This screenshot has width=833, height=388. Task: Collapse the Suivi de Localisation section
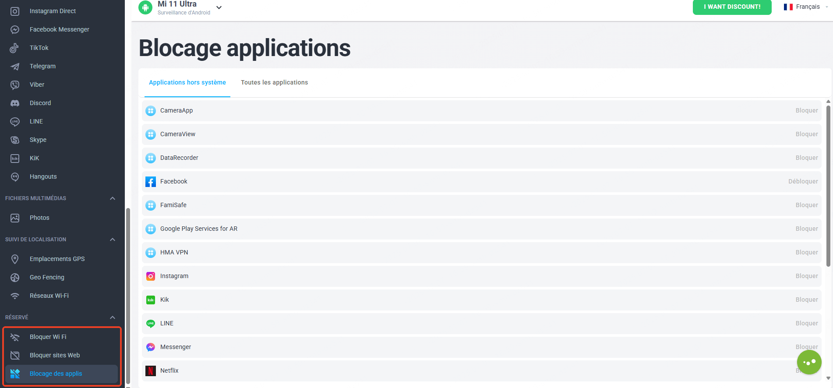(113, 240)
